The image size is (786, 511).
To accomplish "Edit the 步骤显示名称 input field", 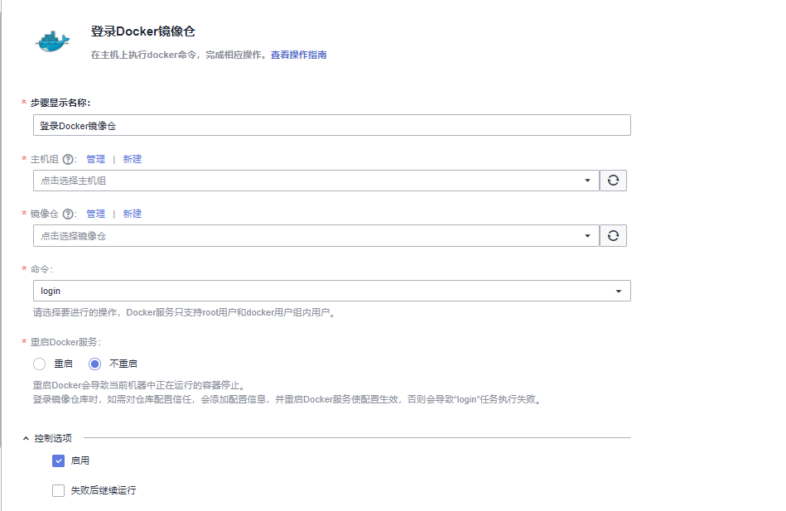I will pos(332,125).
